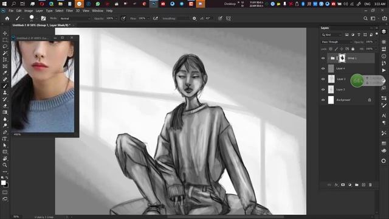The width and height of the screenshot is (389, 219).
Task: Switch to the Untitled-1 document tab
Action: click(x=41, y=25)
